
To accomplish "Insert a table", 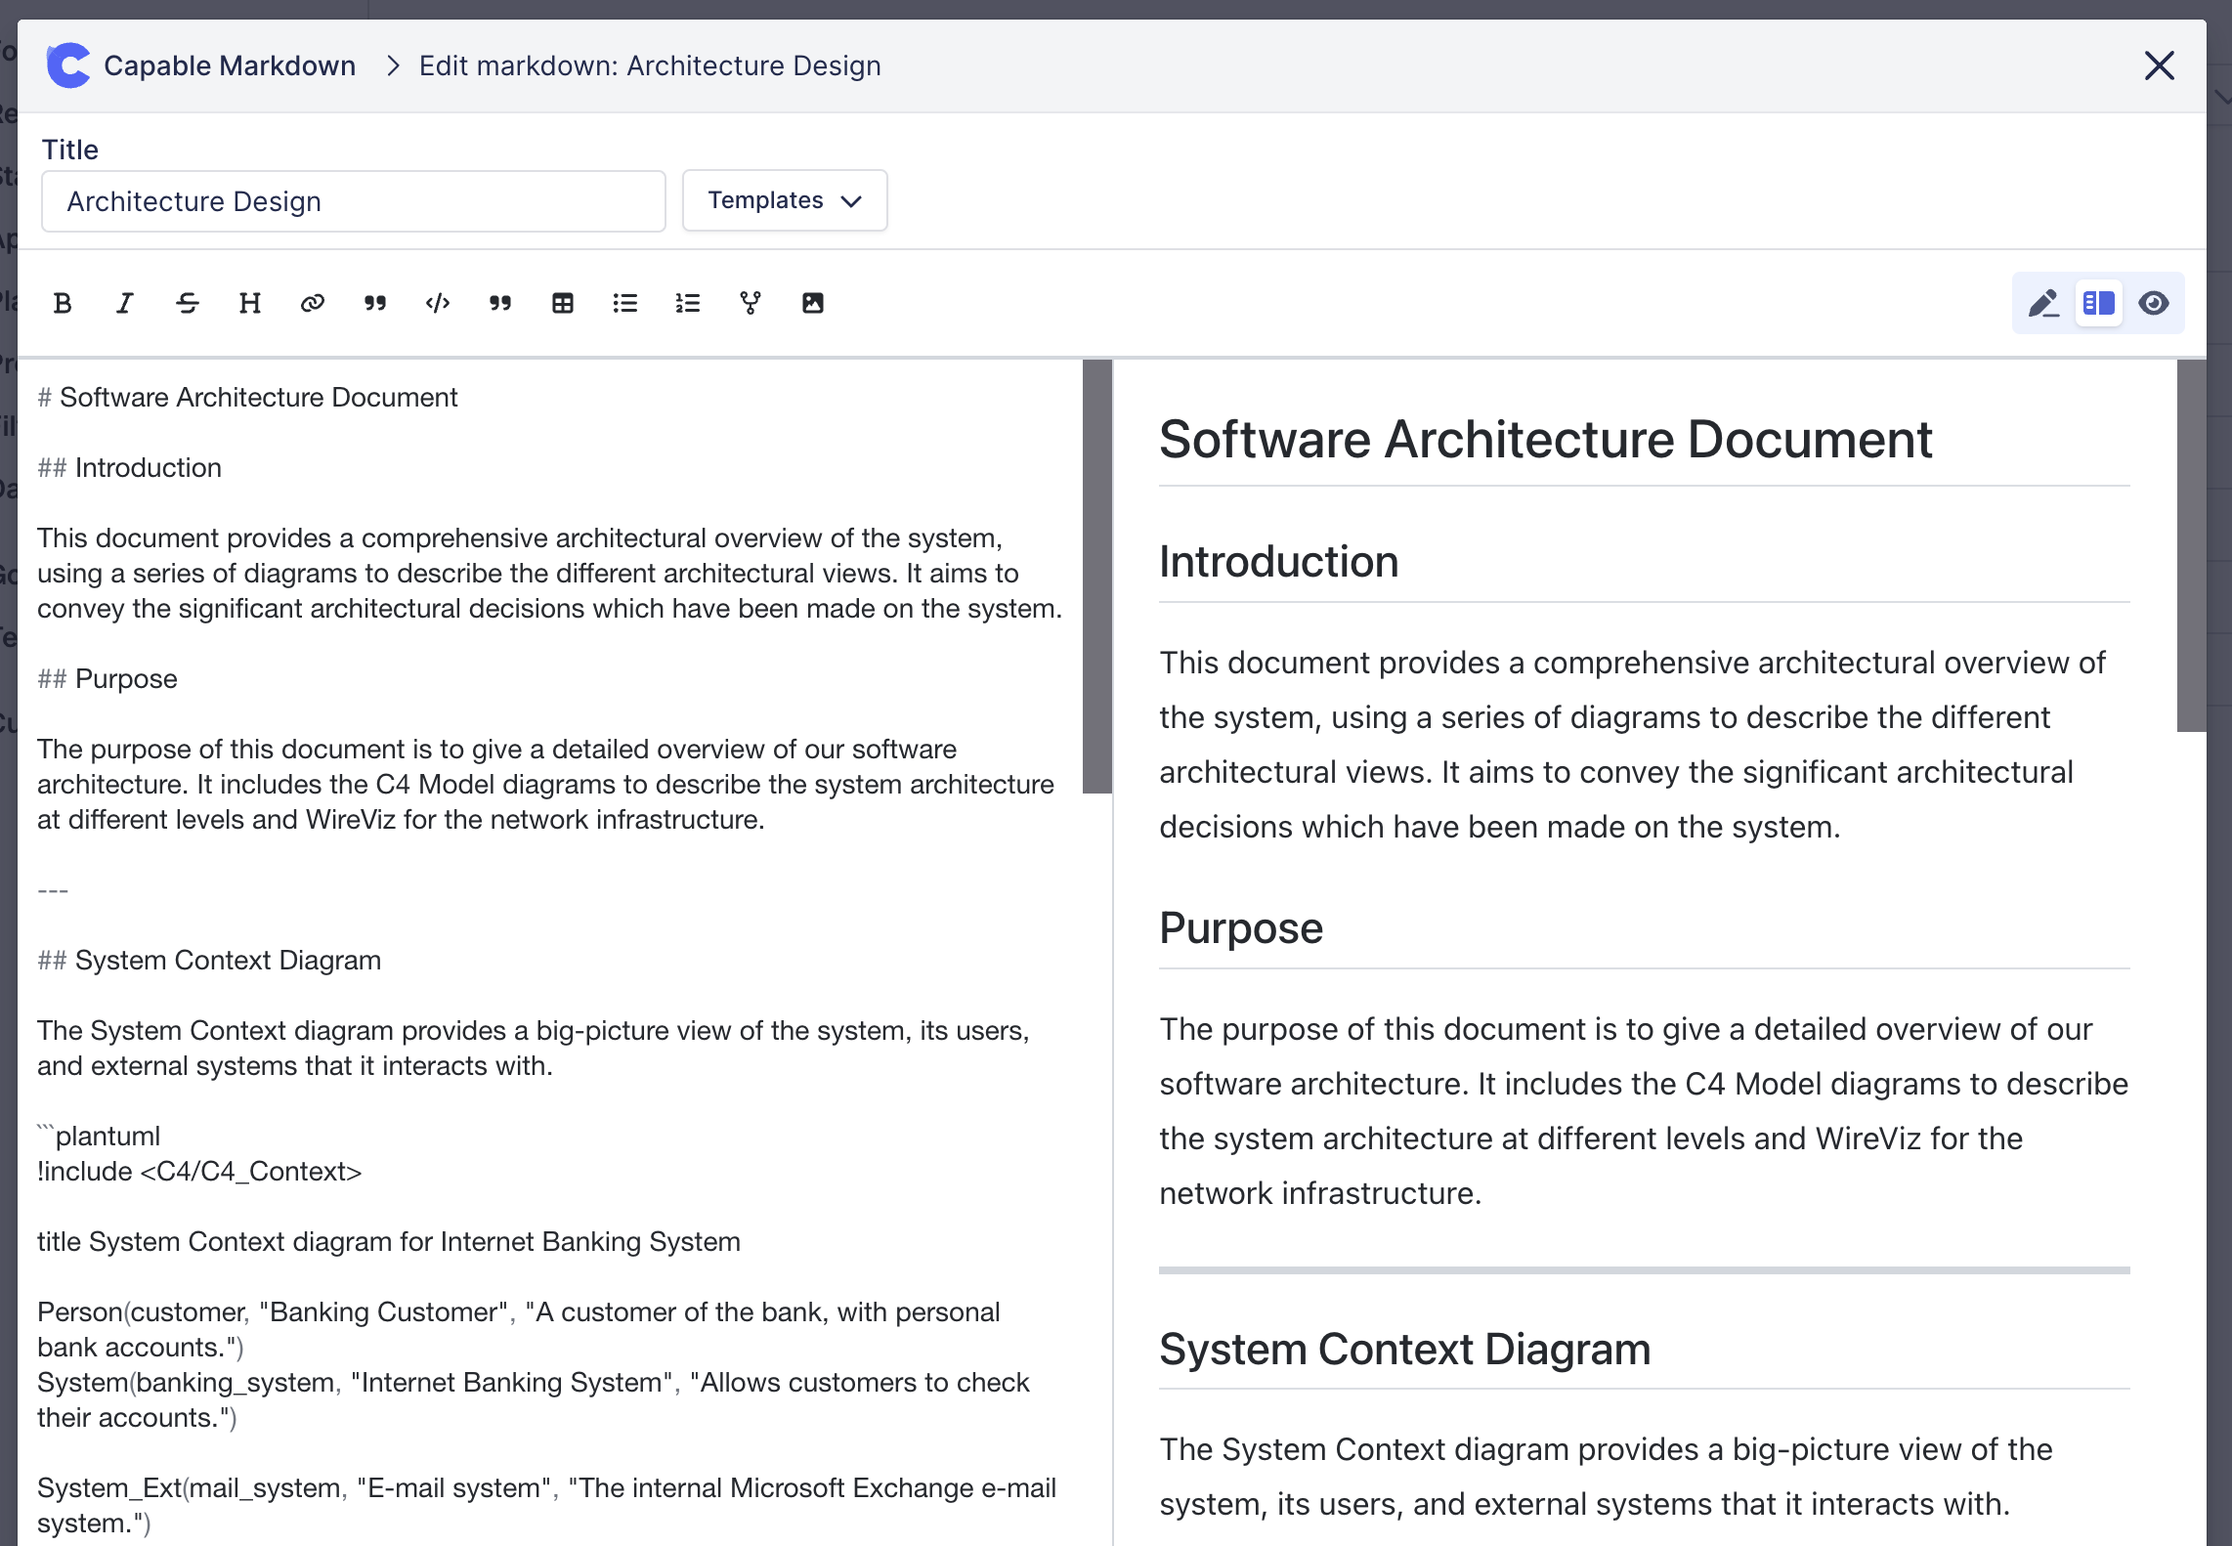I will click(x=562, y=303).
